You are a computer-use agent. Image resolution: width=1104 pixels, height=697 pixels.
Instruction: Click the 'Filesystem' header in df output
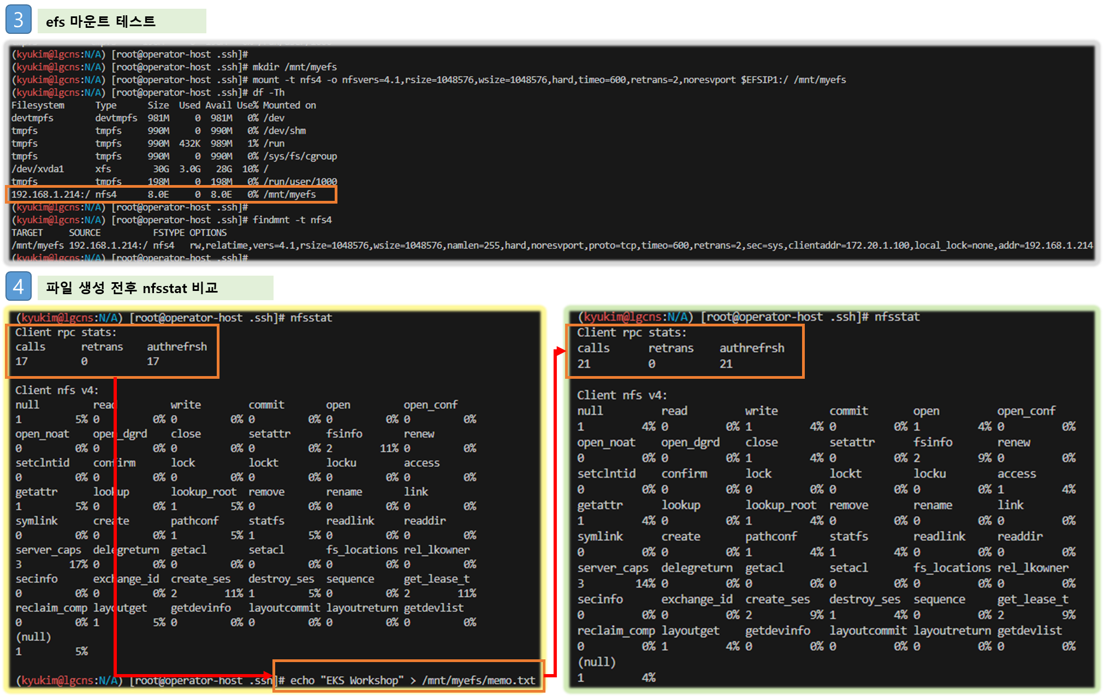click(x=38, y=105)
